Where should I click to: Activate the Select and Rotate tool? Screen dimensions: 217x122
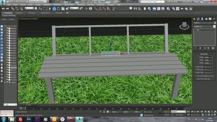[59, 9]
